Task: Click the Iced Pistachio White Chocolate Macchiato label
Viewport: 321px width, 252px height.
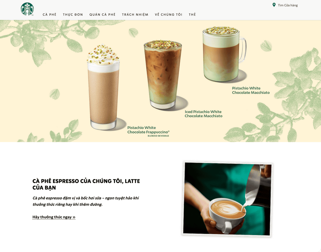Action: (203, 114)
